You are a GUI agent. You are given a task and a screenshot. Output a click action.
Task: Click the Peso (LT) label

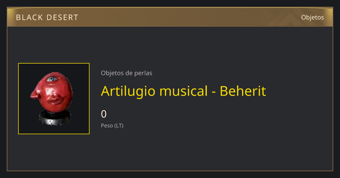click(112, 125)
